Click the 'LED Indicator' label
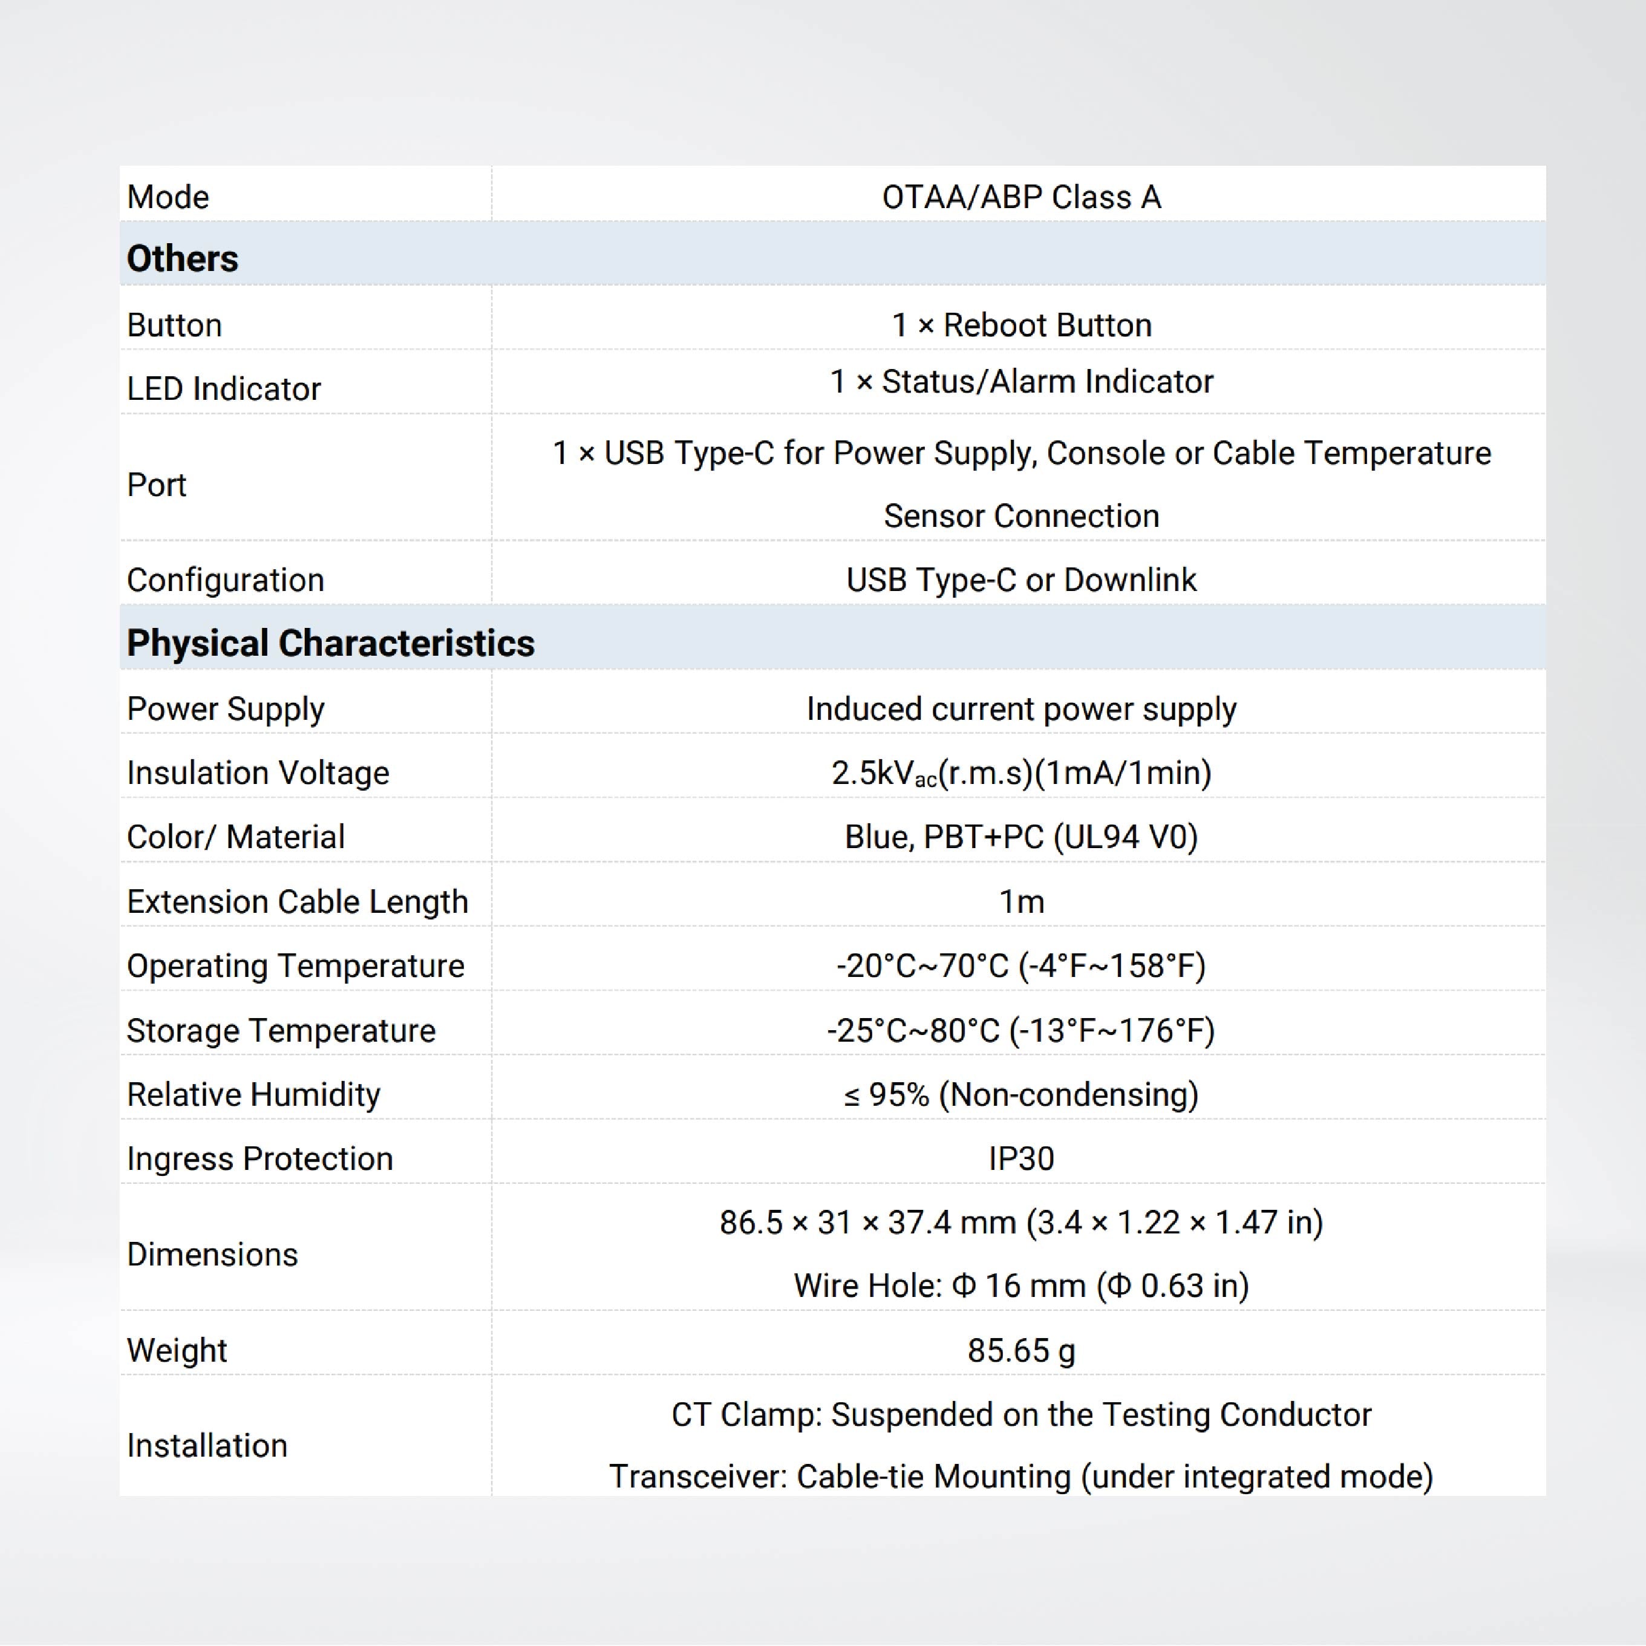Image resolution: width=1646 pixels, height=1646 pixels. click(x=224, y=388)
